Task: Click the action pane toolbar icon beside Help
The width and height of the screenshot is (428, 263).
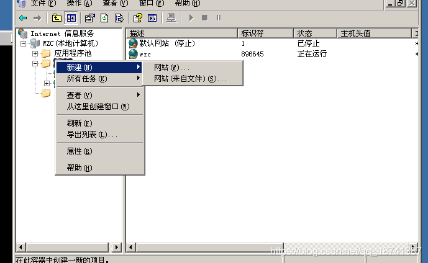Action: click(152, 18)
